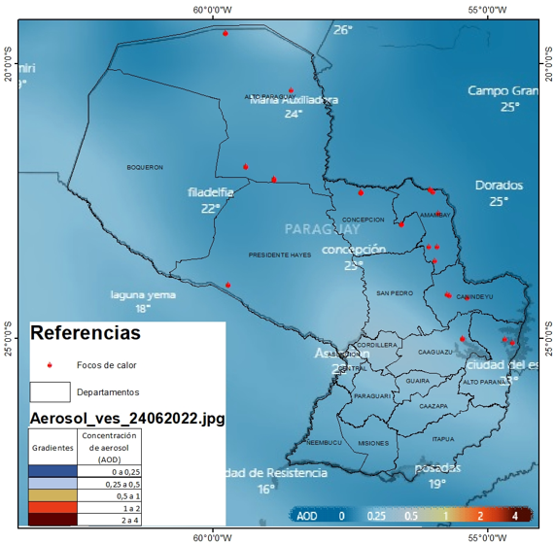The width and height of the screenshot is (555, 543).
Task: Select the heat focus marker above ALTO PARAGUAY label
Action: click(291, 90)
